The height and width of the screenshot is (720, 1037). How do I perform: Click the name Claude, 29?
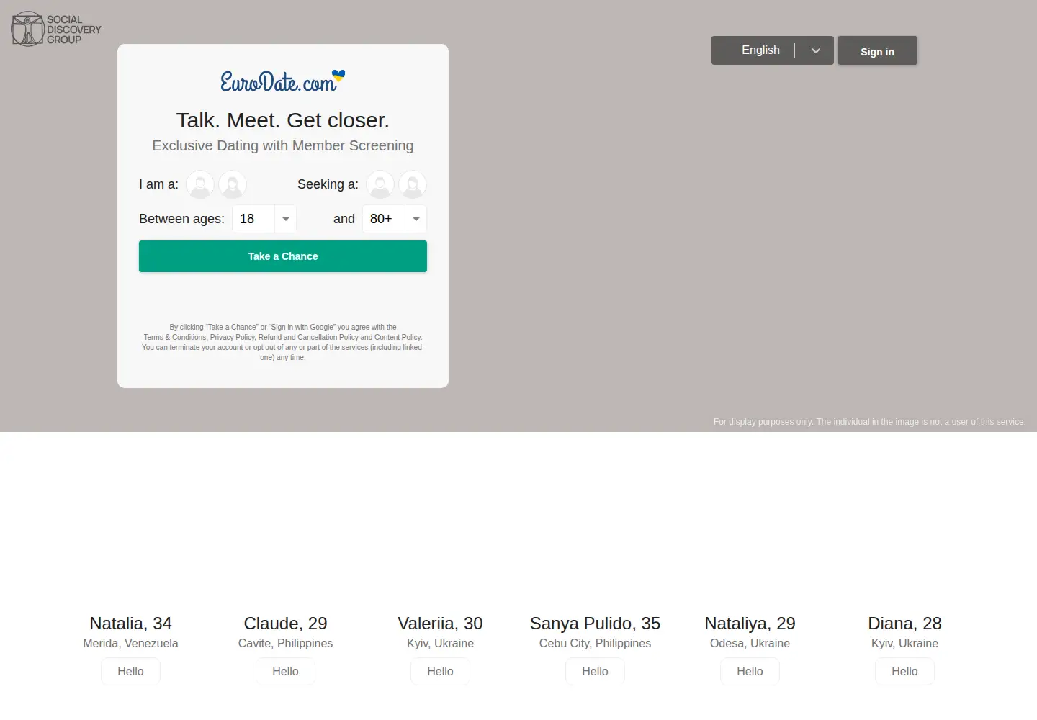pyautogui.click(x=285, y=624)
